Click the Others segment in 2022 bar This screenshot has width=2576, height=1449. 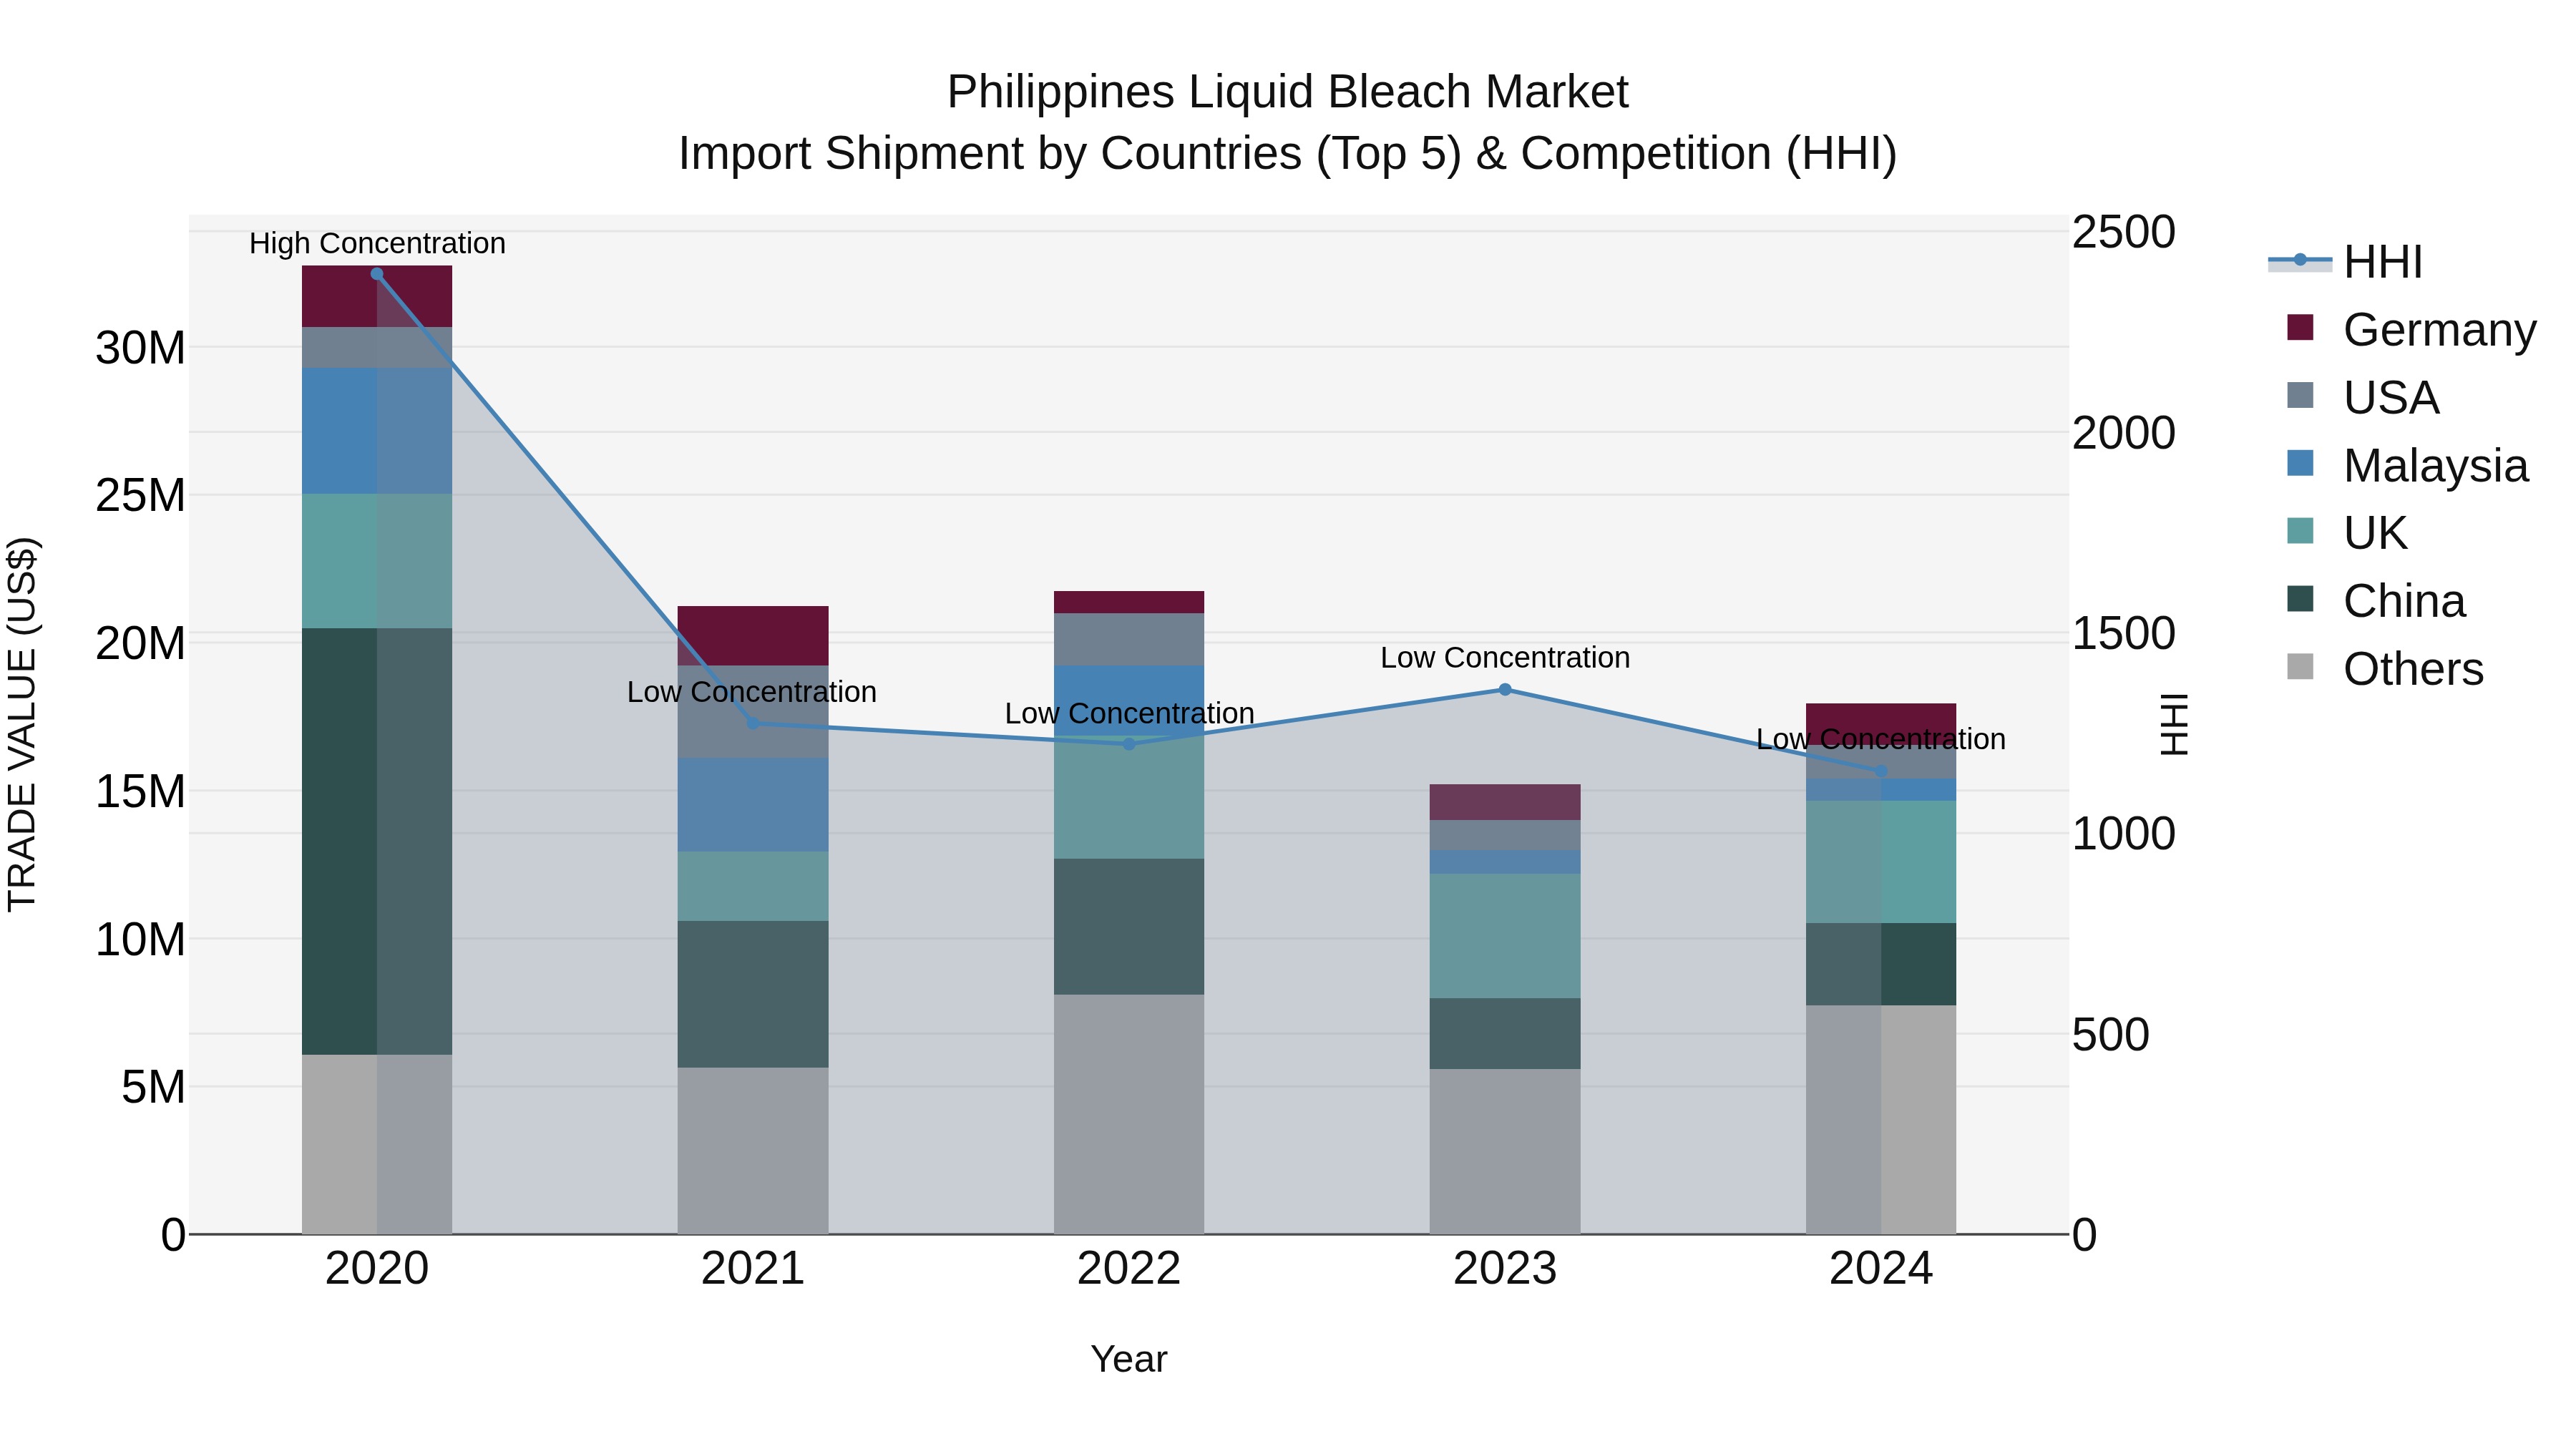point(1129,1114)
